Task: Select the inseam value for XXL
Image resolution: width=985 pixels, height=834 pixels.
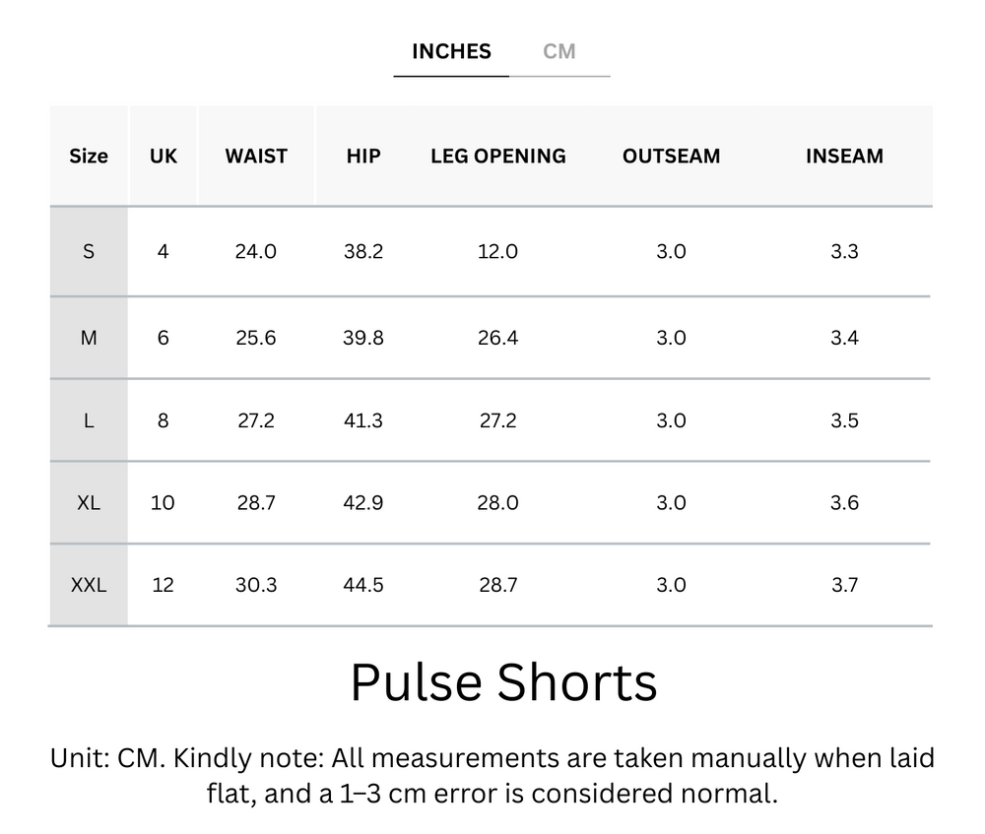Action: click(844, 584)
